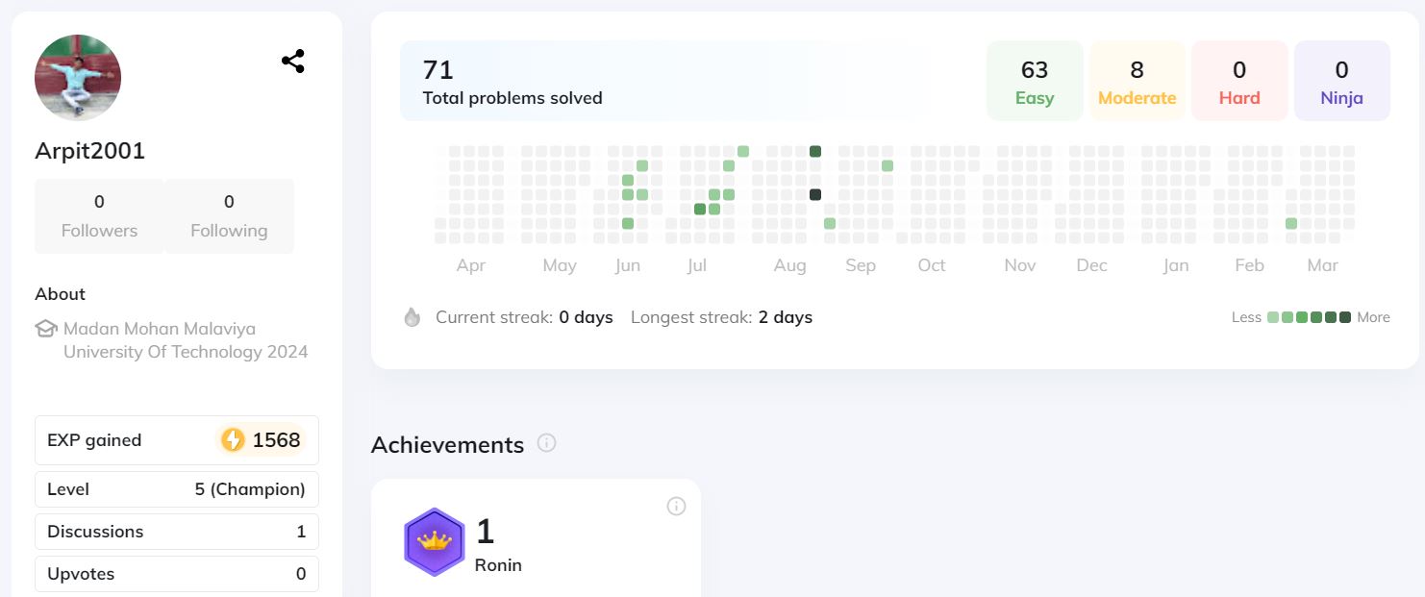Click the share profile icon
Image resolution: width=1425 pixels, height=597 pixels.
[293, 62]
